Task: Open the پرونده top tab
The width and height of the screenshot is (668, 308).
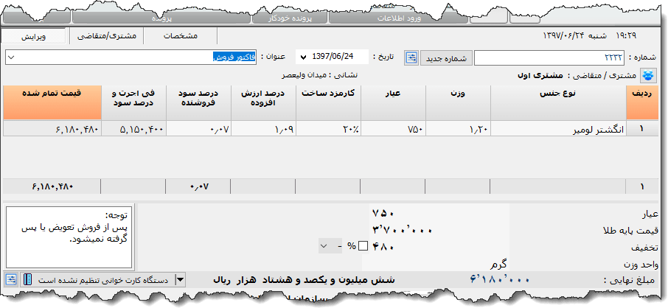Action: click(x=162, y=18)
